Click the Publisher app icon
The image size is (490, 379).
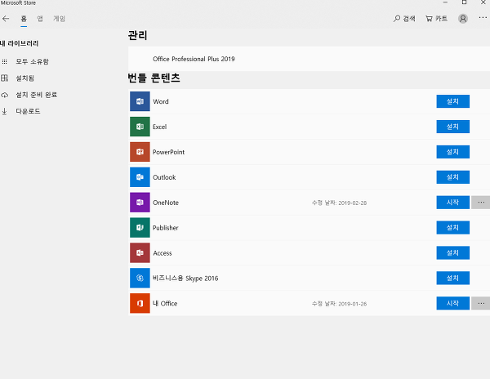(x=140, y=227)
